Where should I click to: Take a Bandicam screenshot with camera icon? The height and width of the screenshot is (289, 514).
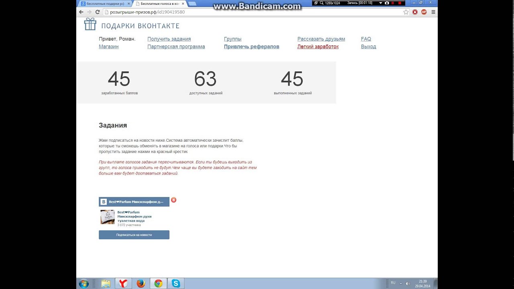tap(387, 3)
